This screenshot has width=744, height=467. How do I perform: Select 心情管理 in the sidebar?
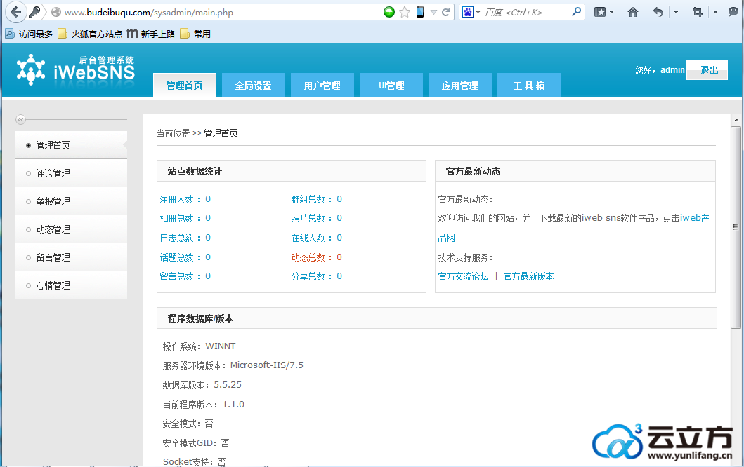[71, 285]
